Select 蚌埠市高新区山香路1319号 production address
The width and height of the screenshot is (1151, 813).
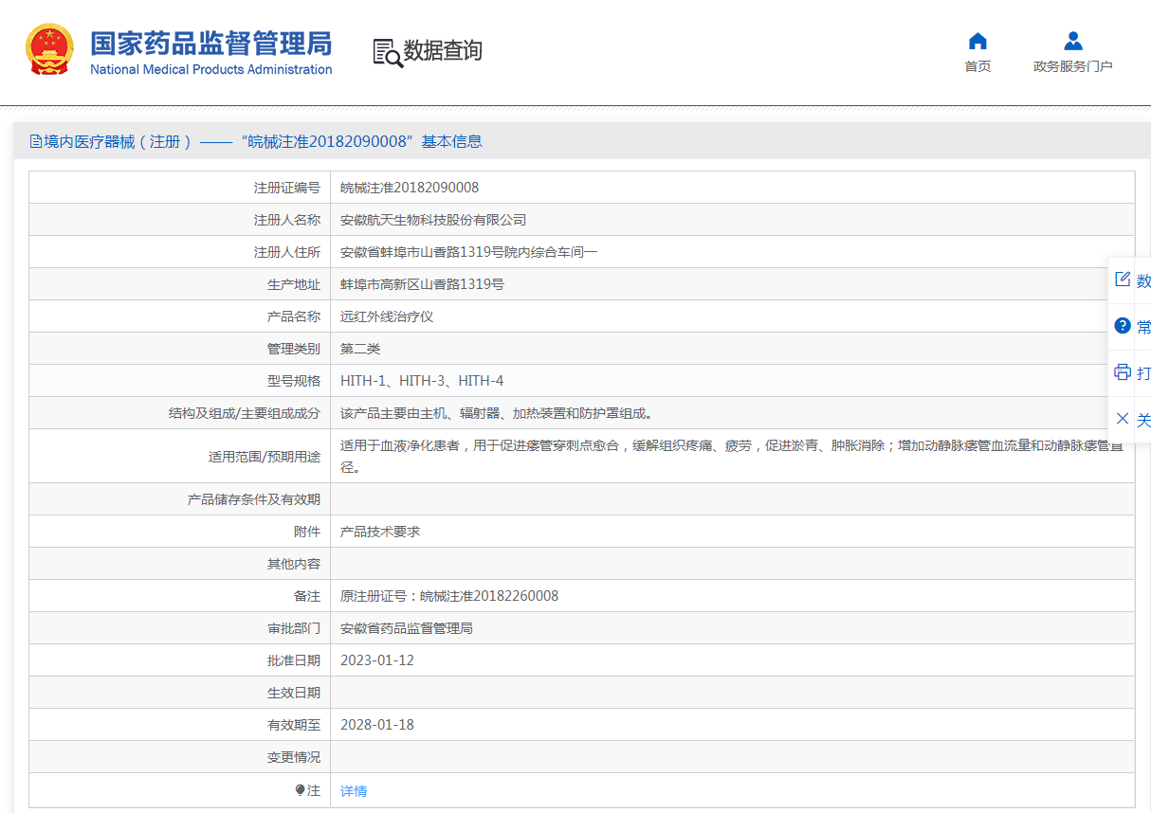[422, 284]
